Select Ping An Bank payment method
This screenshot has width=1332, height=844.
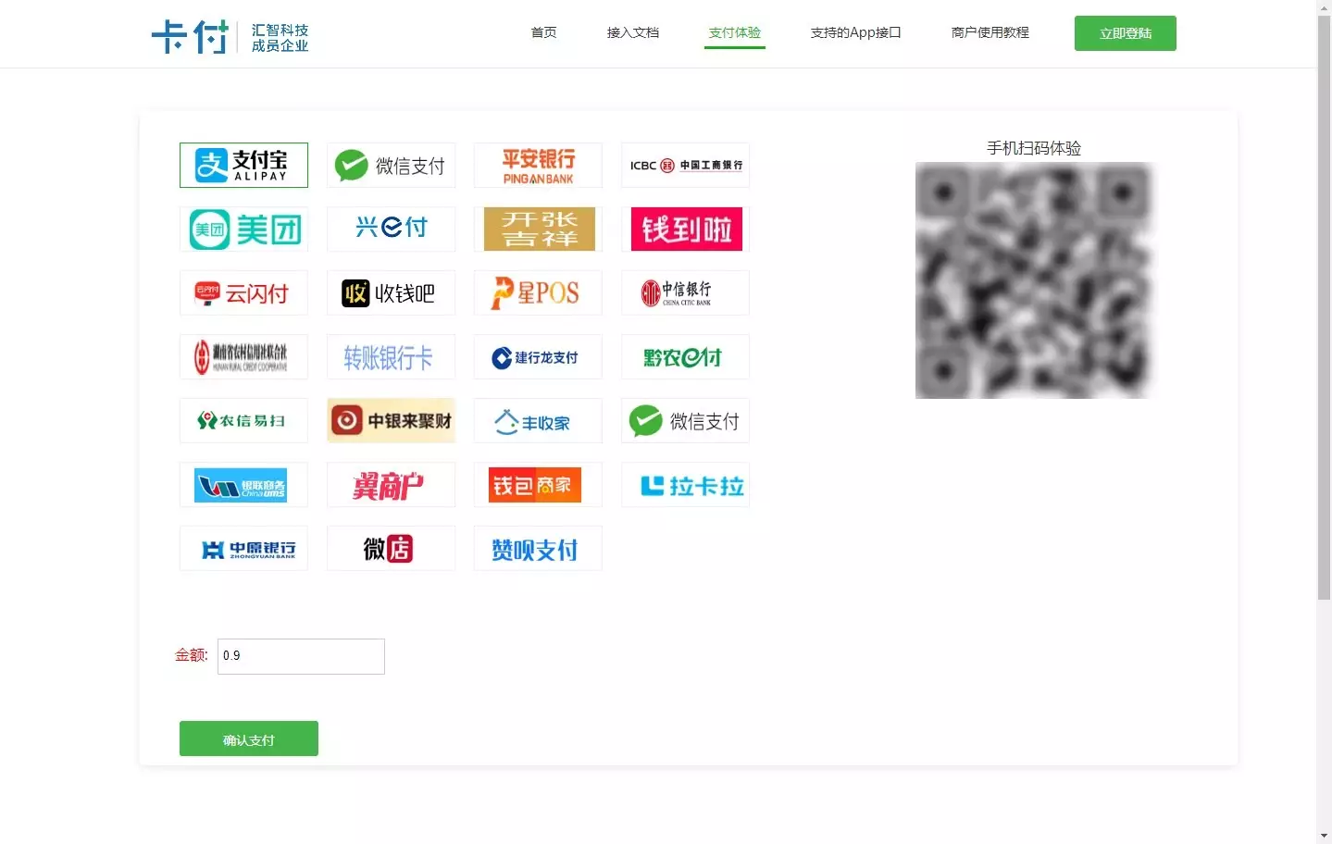(x=538, y=165)
